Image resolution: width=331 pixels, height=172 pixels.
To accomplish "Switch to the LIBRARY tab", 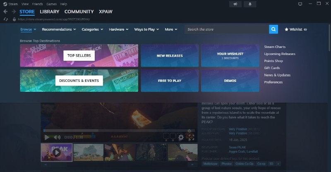I will pos(50,12).
